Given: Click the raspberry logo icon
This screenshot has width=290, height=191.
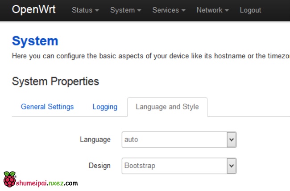Looking at the screenshot, I should coord(9,179).
